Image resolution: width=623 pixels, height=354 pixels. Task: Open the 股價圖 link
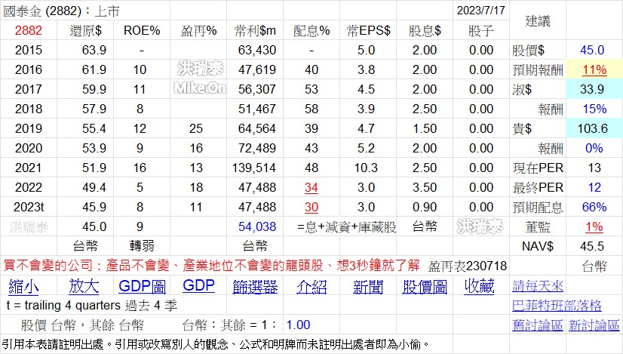click(x=425, y=286)
